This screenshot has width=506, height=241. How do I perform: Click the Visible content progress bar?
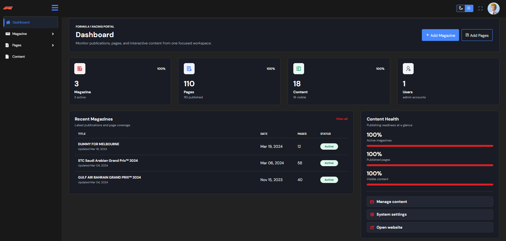pyautogui.click(x=430, y=185)
